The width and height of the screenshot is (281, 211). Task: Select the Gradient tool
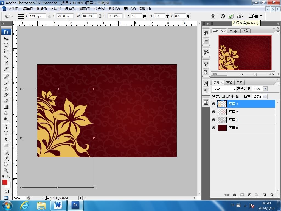tap(6, 107)
